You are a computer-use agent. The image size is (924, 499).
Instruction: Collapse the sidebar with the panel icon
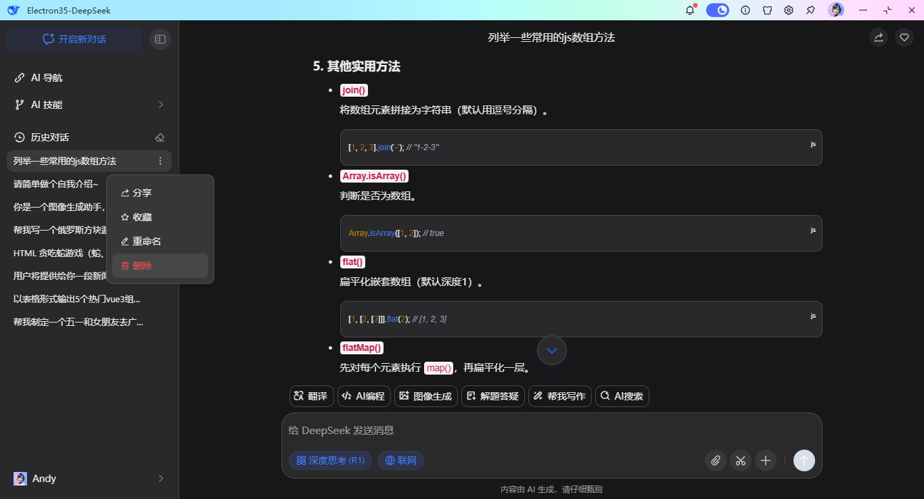pyautogui.click(x=160, y=39)
